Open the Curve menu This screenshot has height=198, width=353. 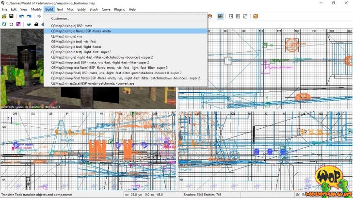[x=106, y=9]
